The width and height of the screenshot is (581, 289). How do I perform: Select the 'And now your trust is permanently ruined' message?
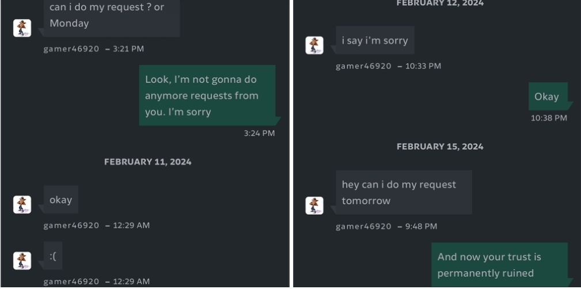click(x=499, y=265)
